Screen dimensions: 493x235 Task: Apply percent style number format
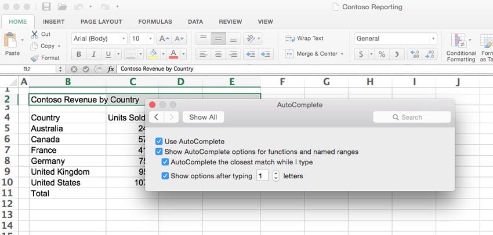(x=382, y=54)
